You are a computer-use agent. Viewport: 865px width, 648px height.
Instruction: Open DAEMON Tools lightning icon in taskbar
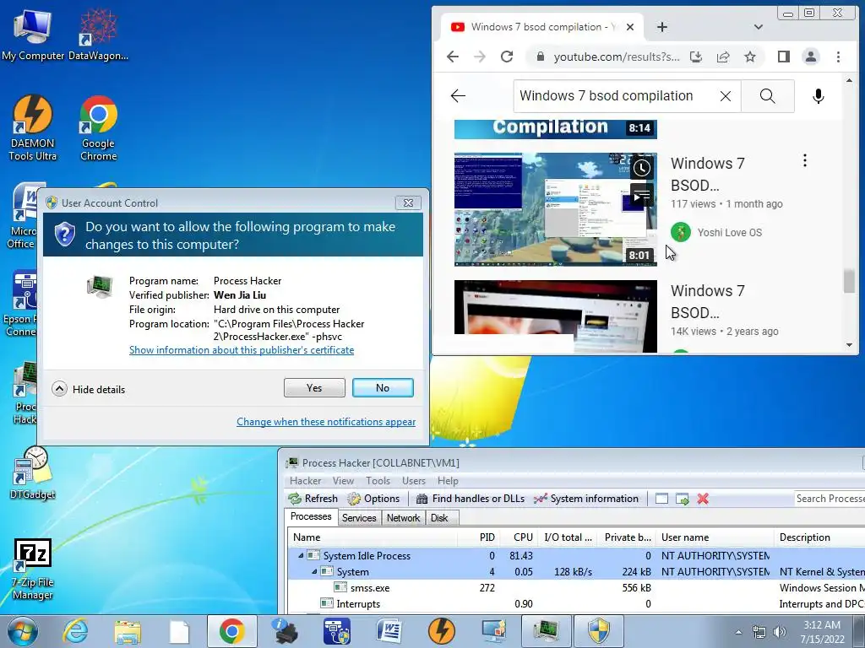pyautogui.click(x=442, y=631)
